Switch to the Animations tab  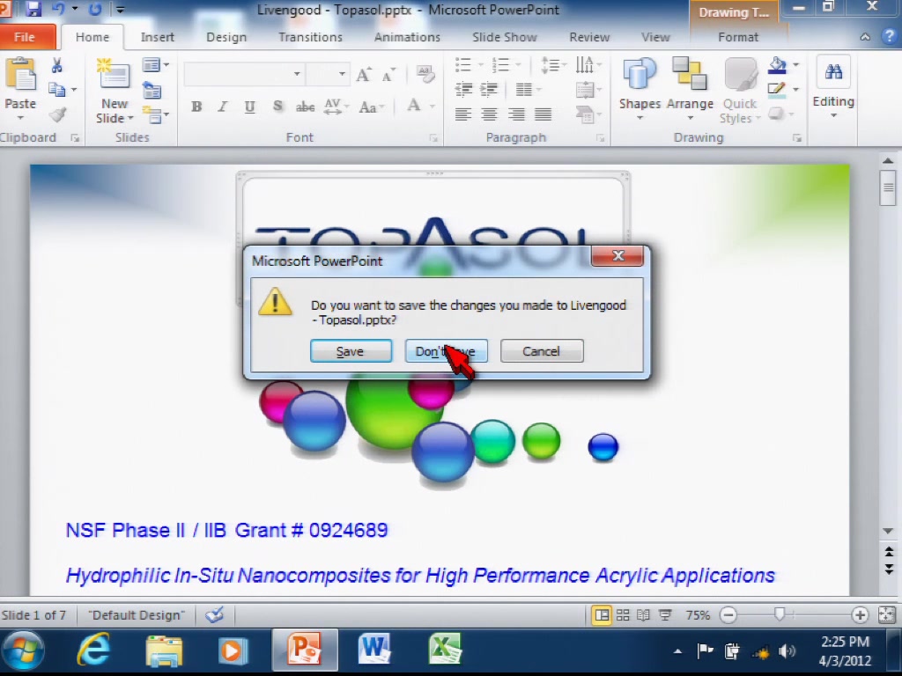[407, 37]
